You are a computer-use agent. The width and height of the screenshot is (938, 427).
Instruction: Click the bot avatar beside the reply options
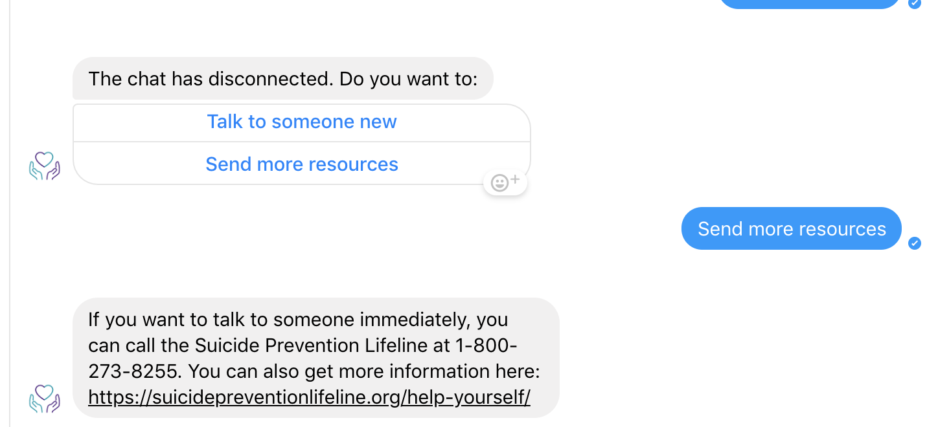pyautogui.click(x=45, y=166)
